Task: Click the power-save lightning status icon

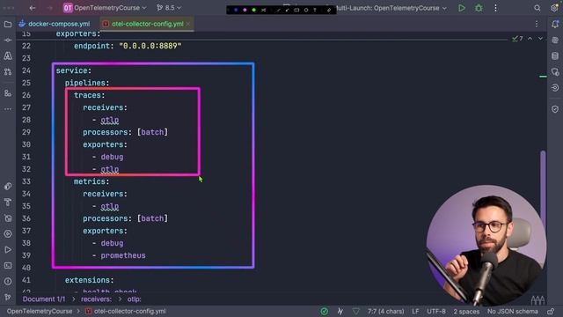Action: (x=340, y=311)
